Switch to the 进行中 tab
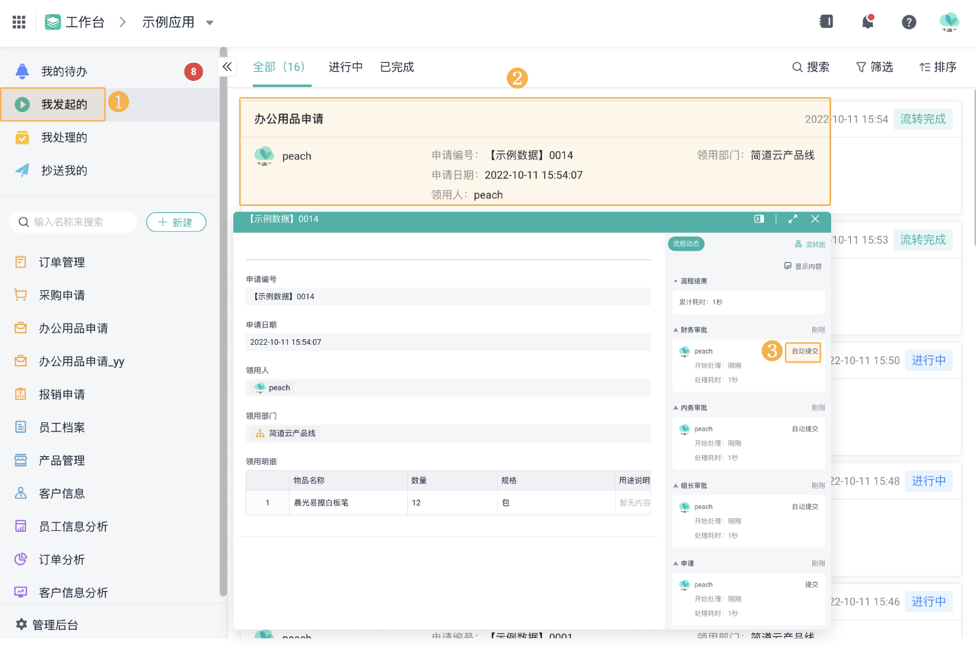The image size is (976, 653). click(x=345, y=67)
